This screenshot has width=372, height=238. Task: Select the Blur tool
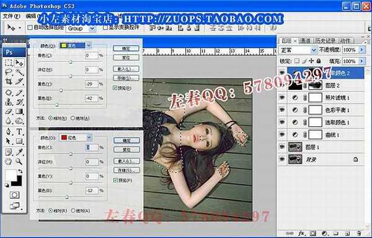(9, 121)
